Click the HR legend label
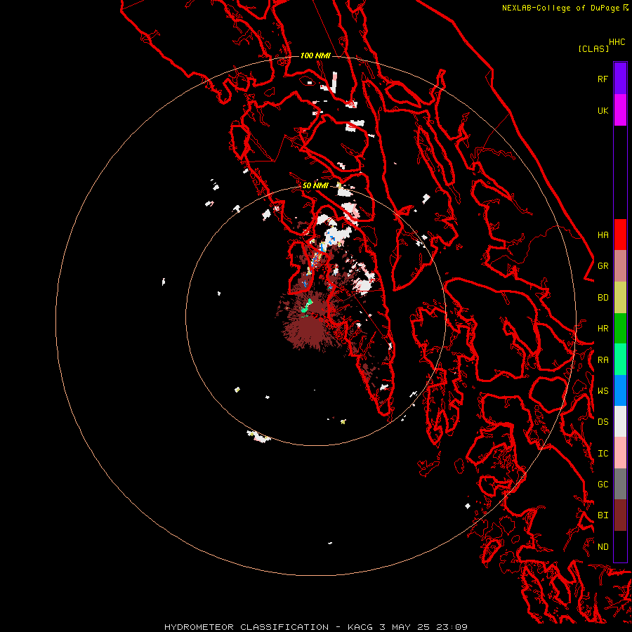Screen dimensions: 632x632 pos(603,329)
